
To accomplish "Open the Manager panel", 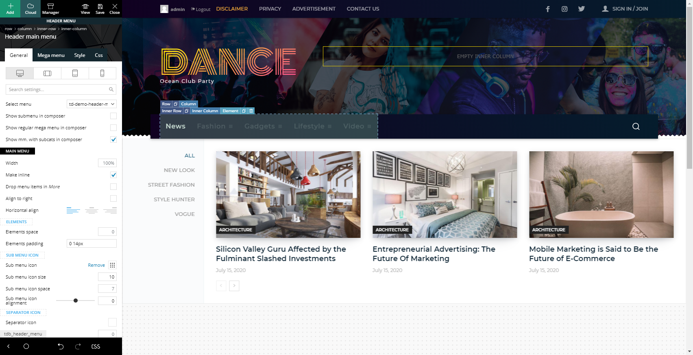I will (x=50, y=9).
